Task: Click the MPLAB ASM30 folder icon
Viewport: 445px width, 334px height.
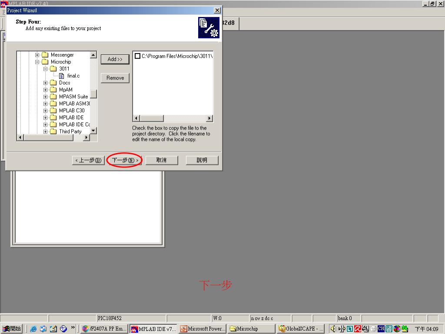Action: coord(53,104)
